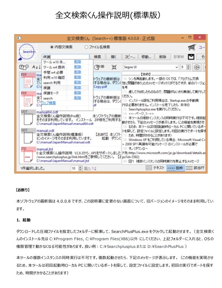Click path C:\manual\JapanManual\manual64.odt
The width and height of the screenshot is (222, 288).
(65, 124)
